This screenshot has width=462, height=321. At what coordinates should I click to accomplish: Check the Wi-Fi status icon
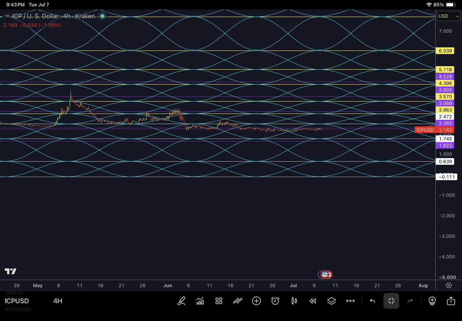(429, 5)
